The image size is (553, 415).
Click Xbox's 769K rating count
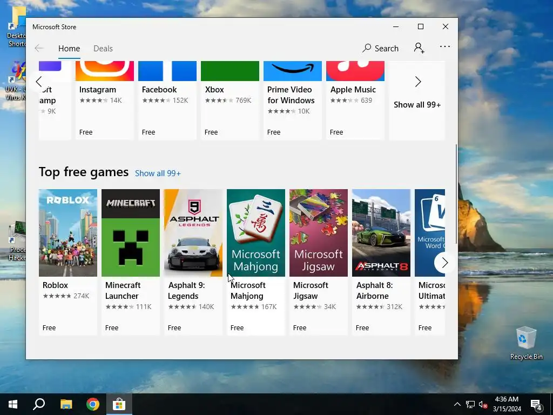pyautogui.click(x=244, y=100)
